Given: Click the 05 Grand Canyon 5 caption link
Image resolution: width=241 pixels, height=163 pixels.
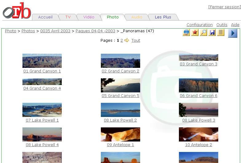Looking at the screenshot, I should [120, 96].
